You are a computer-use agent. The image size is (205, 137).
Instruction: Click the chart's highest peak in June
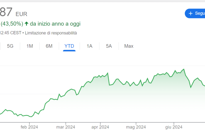click(184, 69)
